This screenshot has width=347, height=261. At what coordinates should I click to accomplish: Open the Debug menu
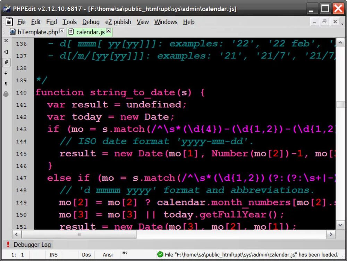(91, 22)
